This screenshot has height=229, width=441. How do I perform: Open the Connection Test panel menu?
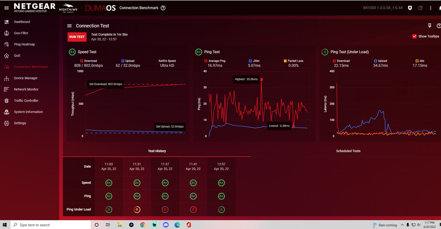(69, 26)
